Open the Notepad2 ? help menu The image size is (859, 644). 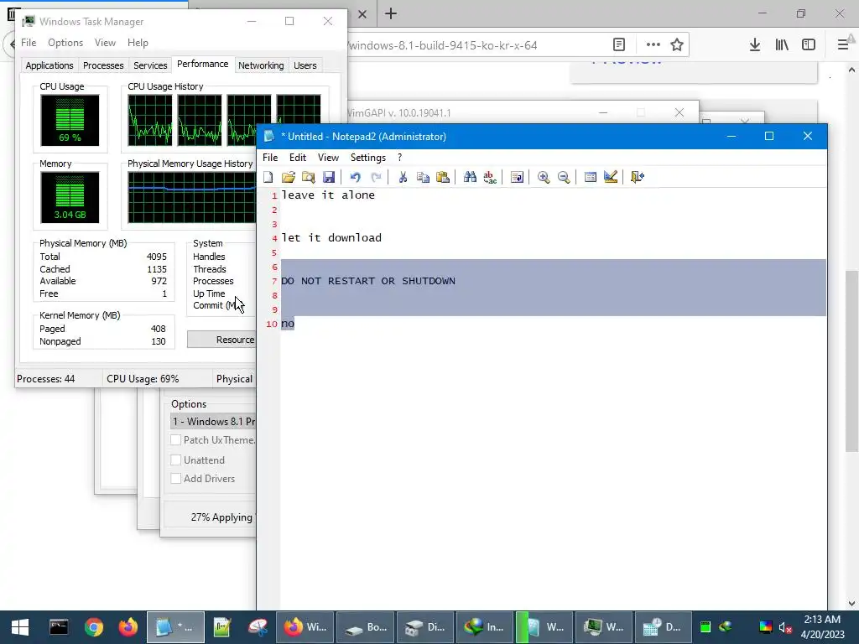click(400, 158)
